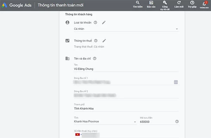Show help for Thông tin thuế

click(96, 41)
